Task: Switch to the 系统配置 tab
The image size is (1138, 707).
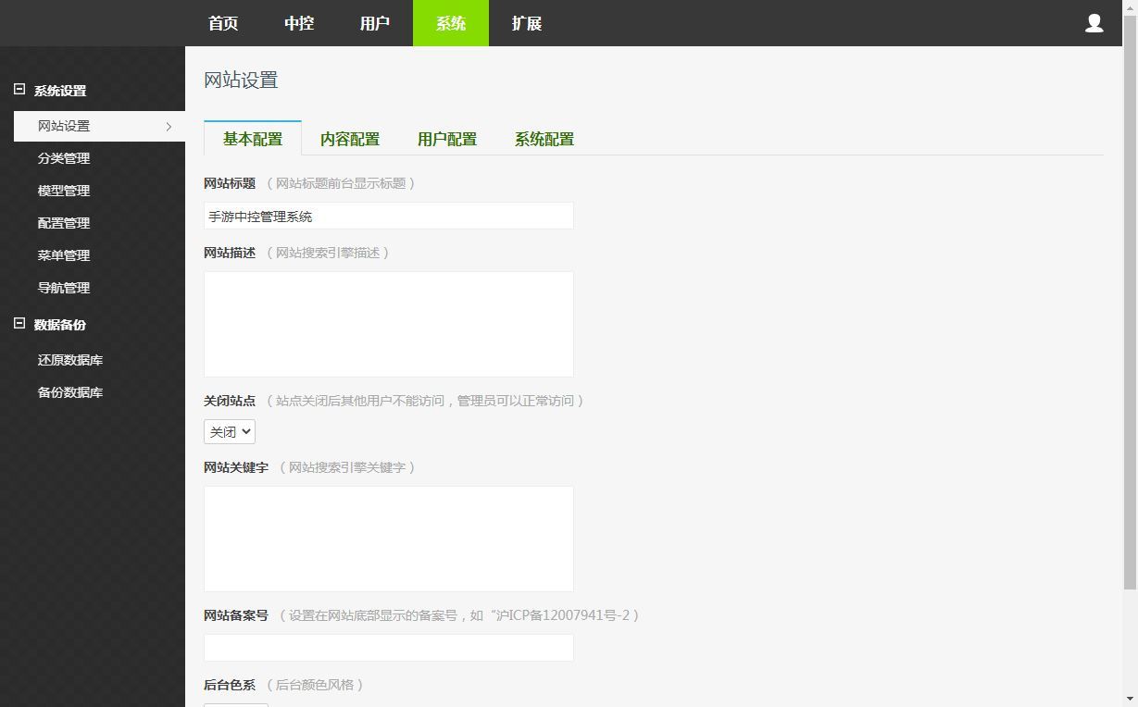Action: tap(544, 139)
